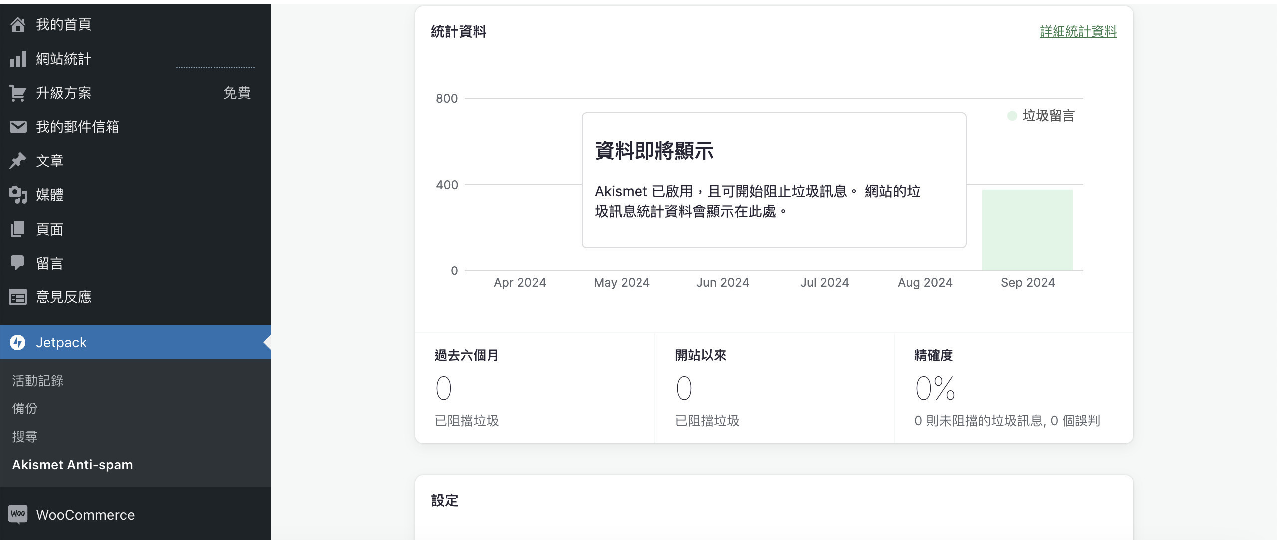Click the Sep 2024 green bar
1277x540 pixels.
pyautogui.click(x=1028, y=230)
